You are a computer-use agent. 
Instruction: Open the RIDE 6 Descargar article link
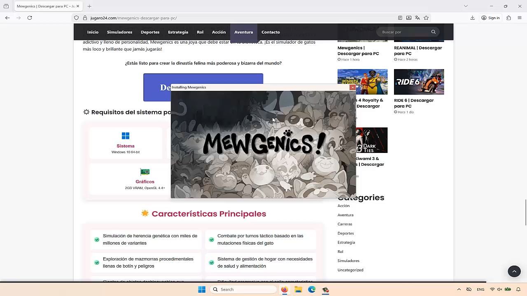pyautogui.click(x=413, y=103)
